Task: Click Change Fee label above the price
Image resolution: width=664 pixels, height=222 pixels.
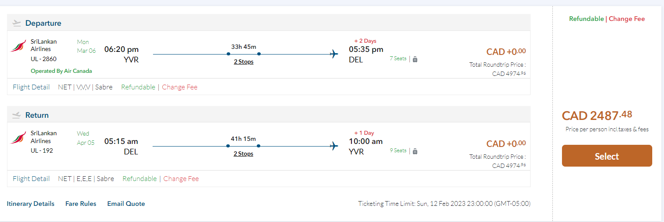Action: tap(627, 19)
